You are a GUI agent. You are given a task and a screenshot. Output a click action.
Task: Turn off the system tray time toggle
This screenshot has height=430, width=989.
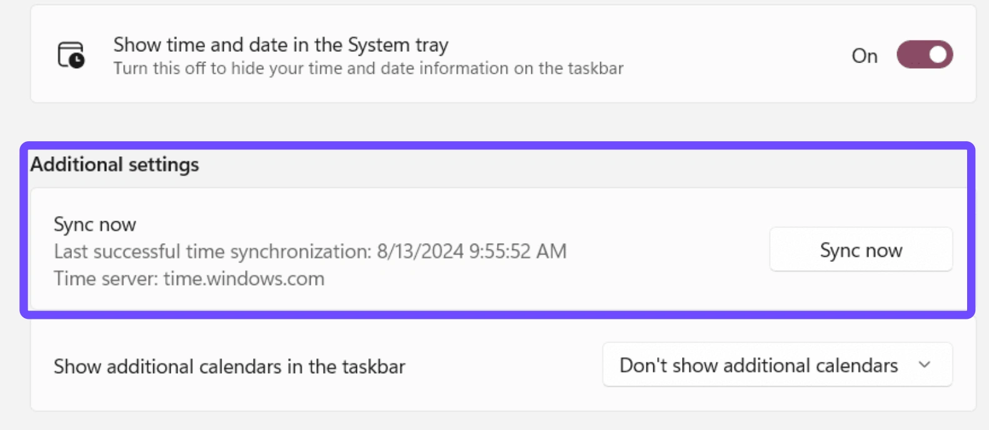pyautogui.click(x=924, y=55)
